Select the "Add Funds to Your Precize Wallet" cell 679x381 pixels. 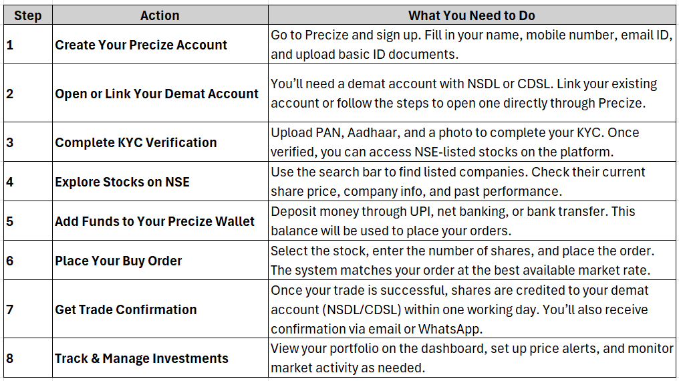(x=154, y=221)
